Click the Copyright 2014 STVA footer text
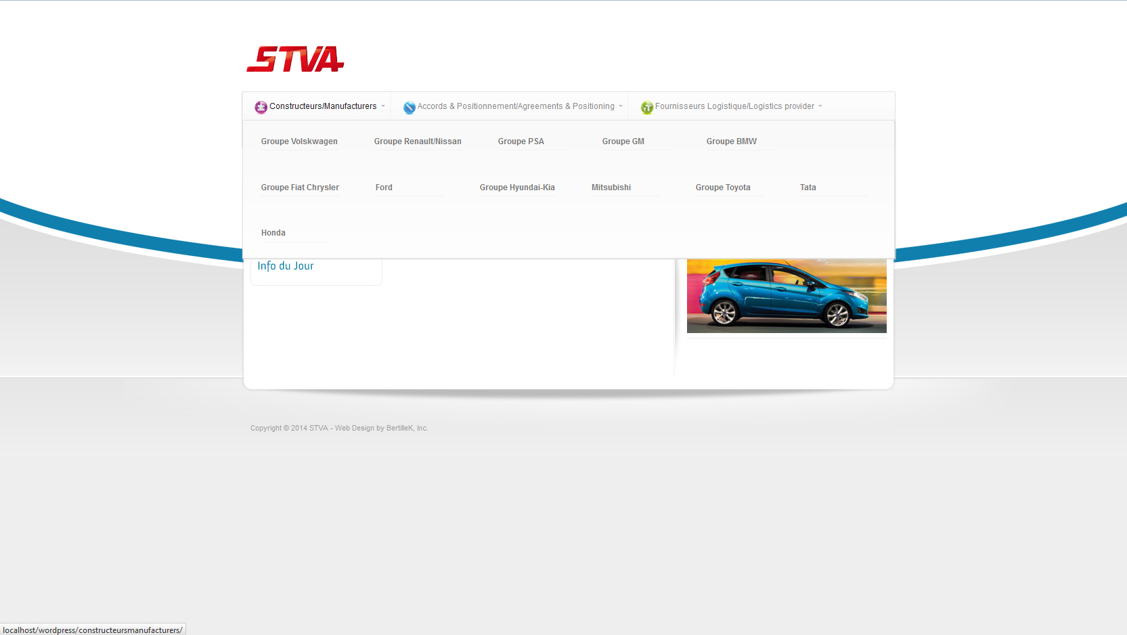The width and height of the screenshot is (1127, 635). [x=339, y=428]
